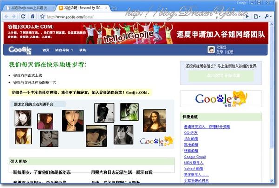Click the green 我们每天都在快乐地进步着 heading

[x=48, y=64]
